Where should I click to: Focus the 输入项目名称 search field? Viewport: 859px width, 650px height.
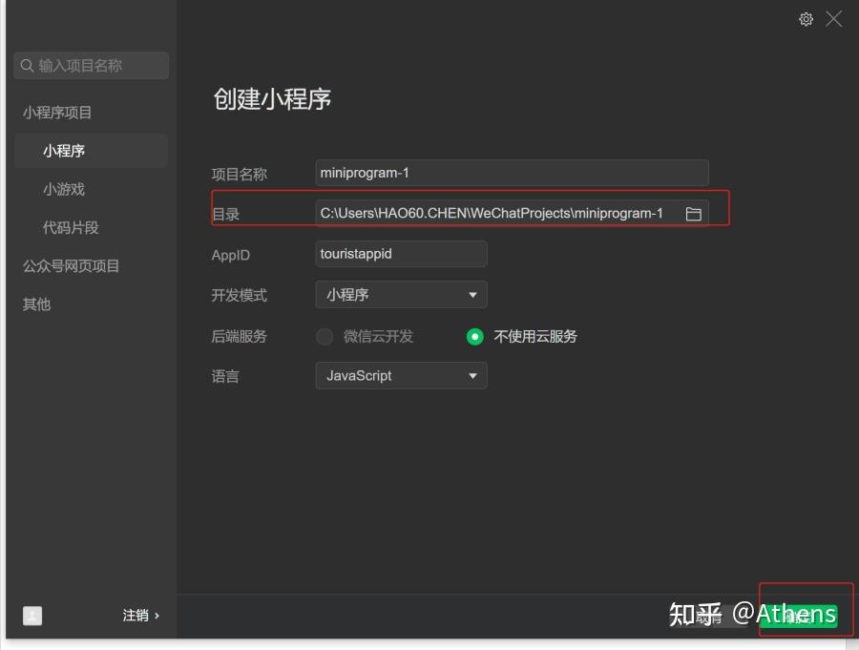tap(92, 66)
